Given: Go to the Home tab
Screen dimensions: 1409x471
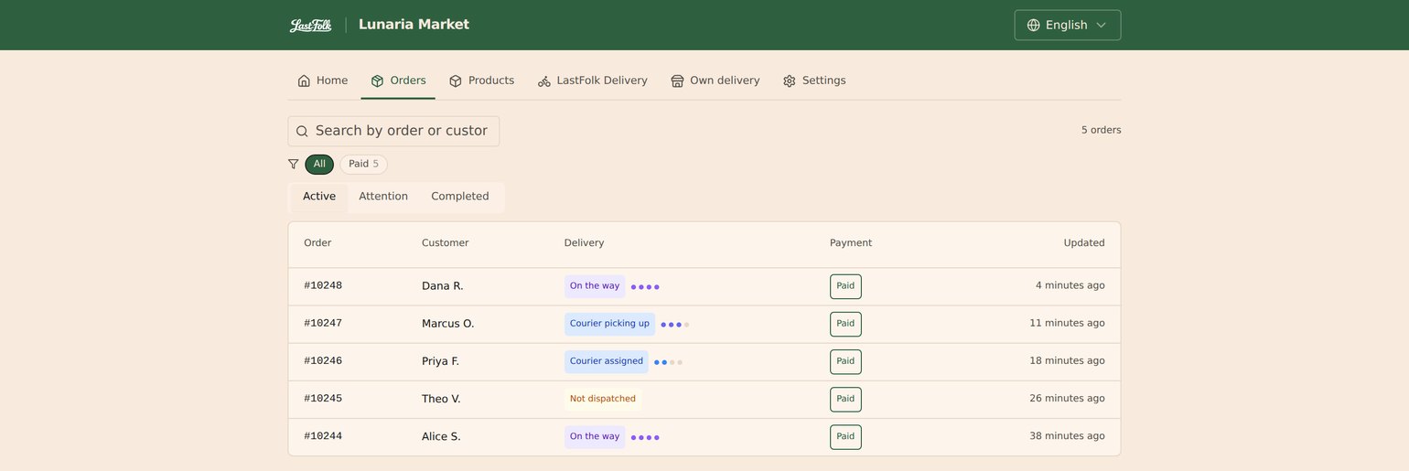Looking at the screenshot, I should pos(323,80).
